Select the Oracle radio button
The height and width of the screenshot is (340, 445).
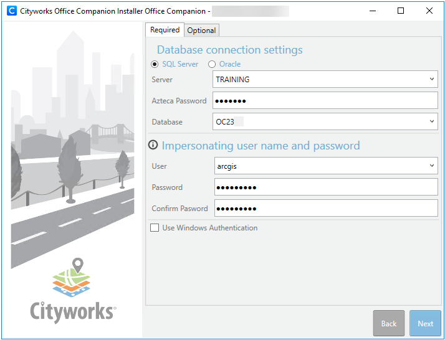212,64
